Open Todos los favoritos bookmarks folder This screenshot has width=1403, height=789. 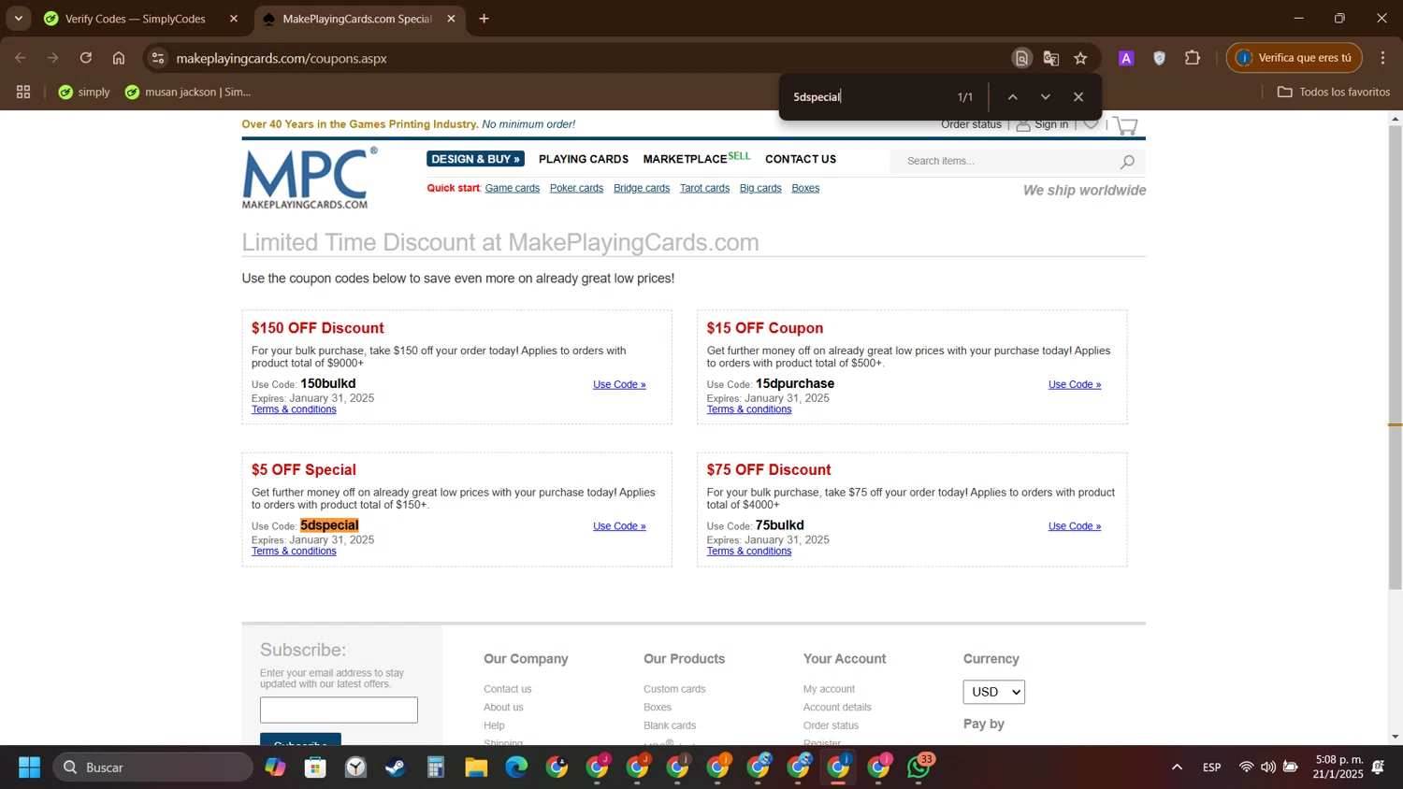click(1334, 92)
